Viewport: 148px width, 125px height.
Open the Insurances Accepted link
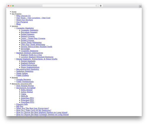[x=26, y=88]
